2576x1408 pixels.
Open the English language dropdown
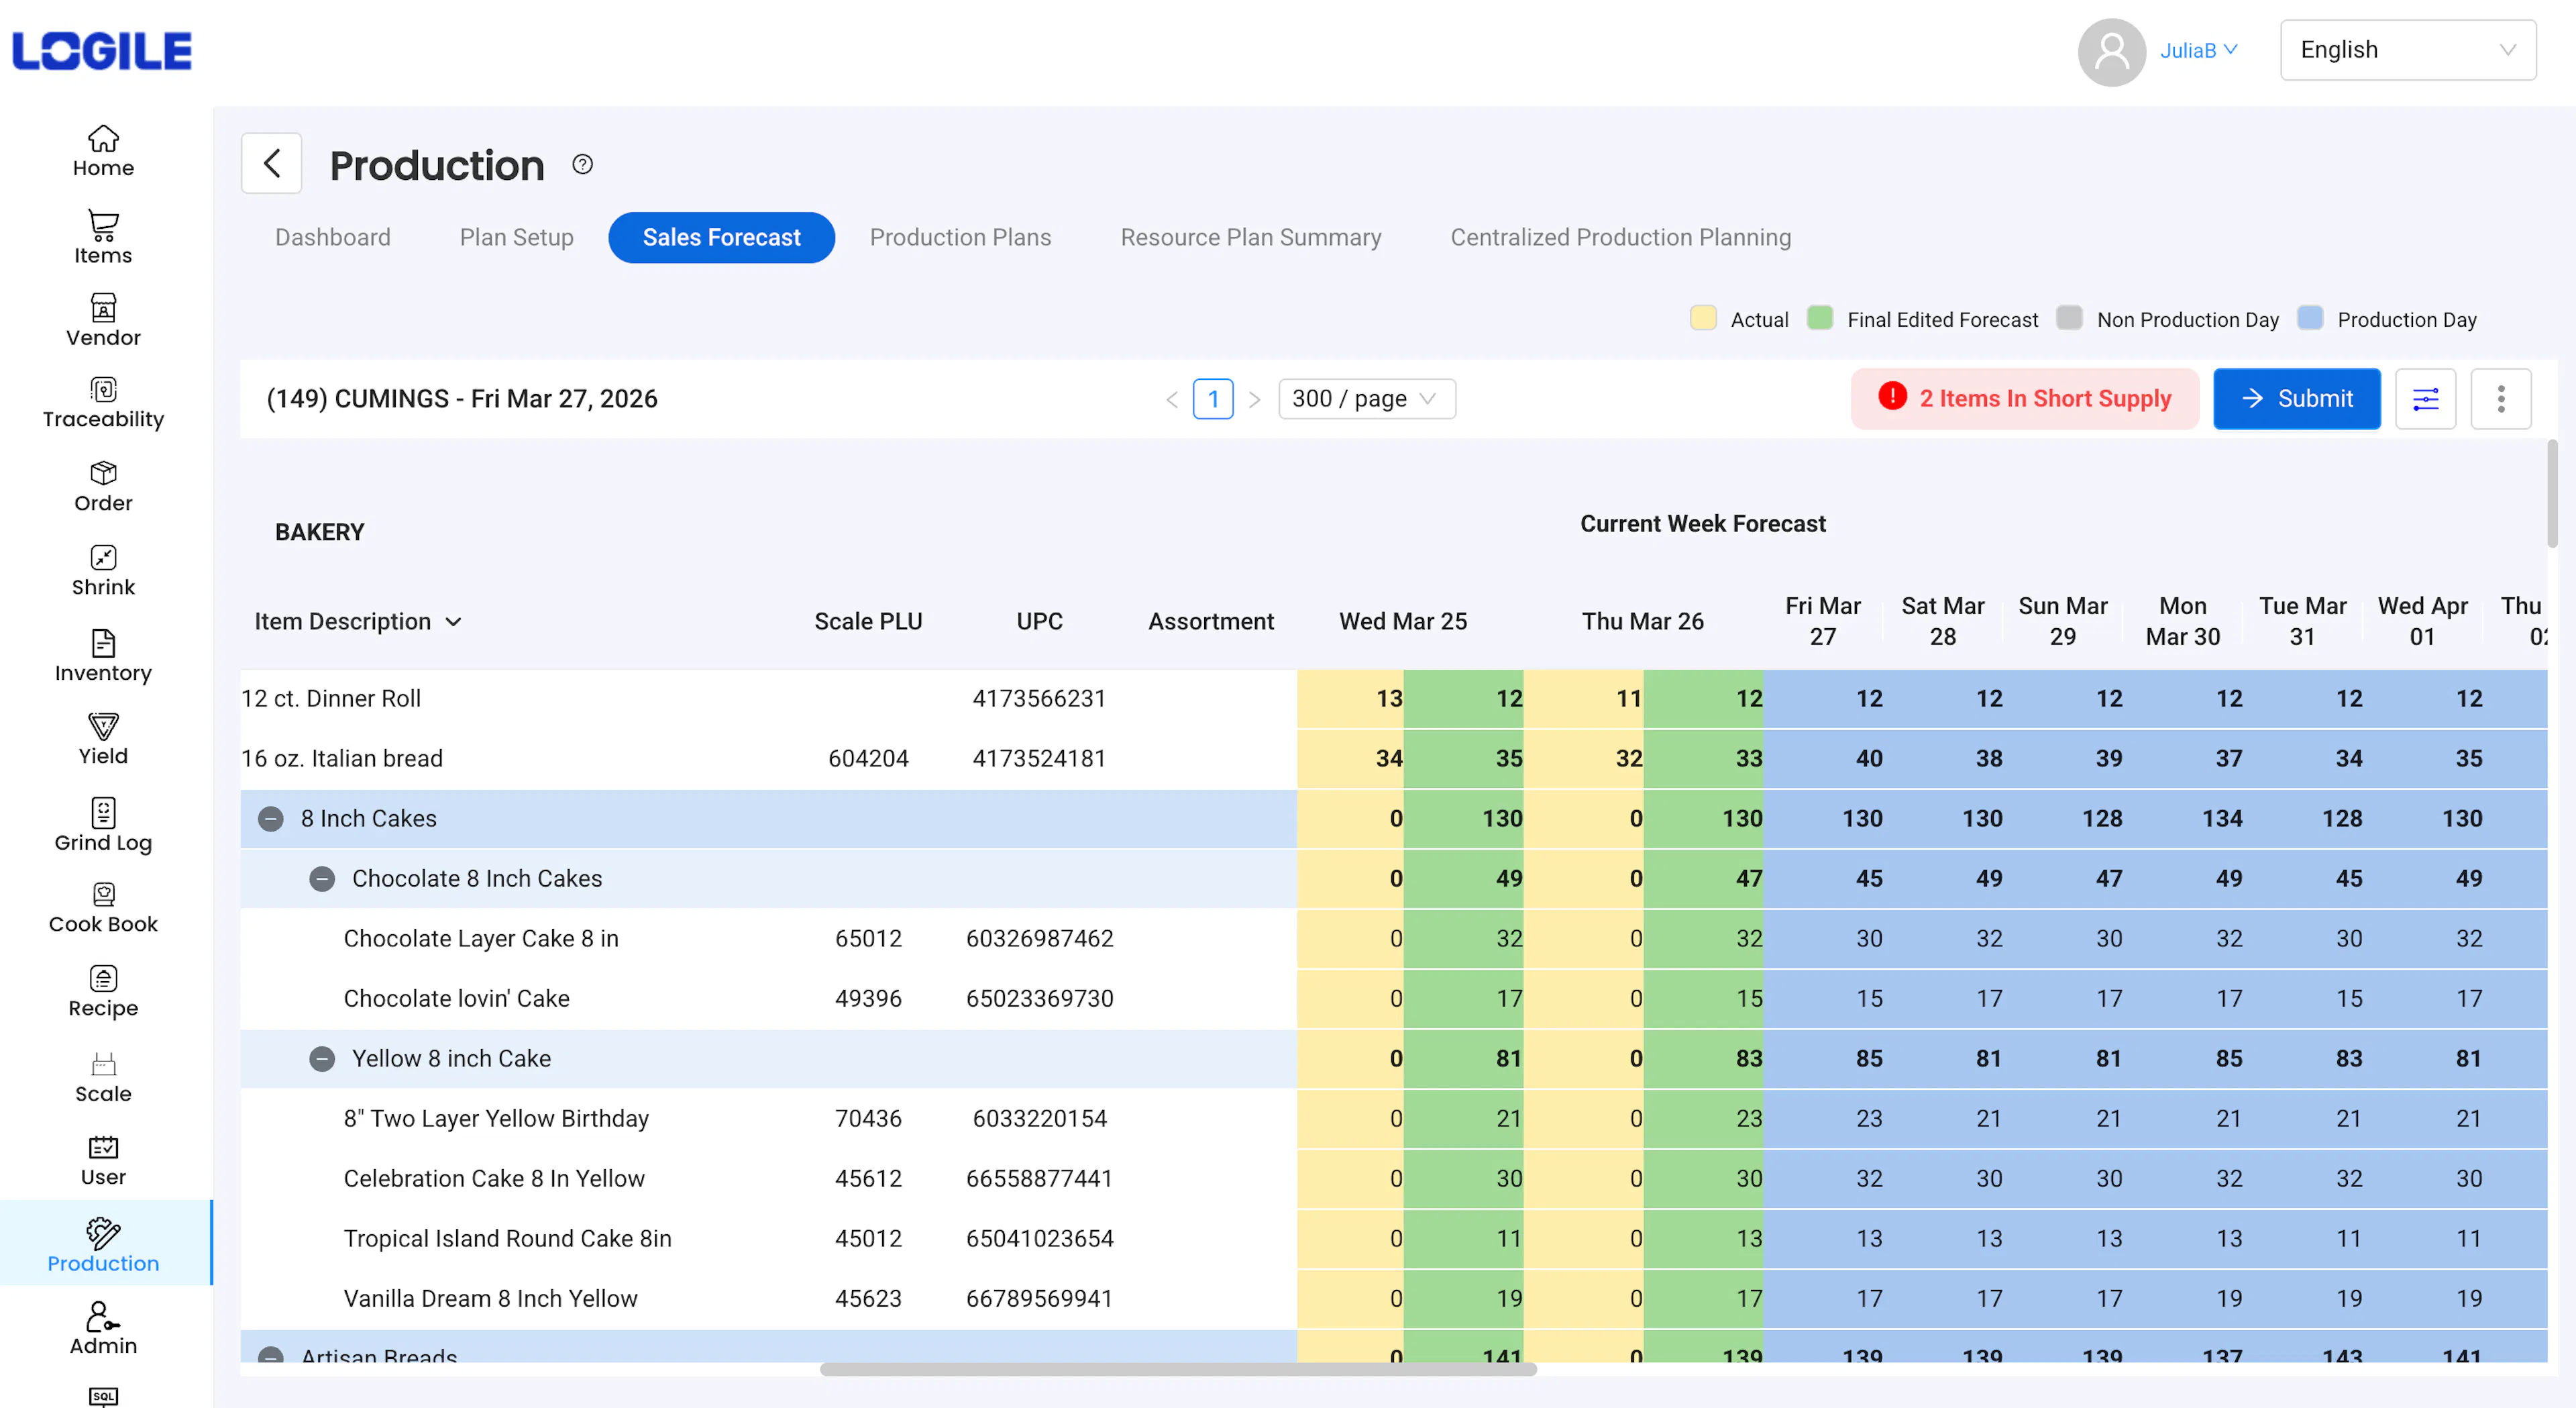2408,49
